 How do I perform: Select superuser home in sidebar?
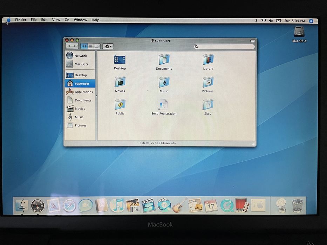(x=80, y=83)
